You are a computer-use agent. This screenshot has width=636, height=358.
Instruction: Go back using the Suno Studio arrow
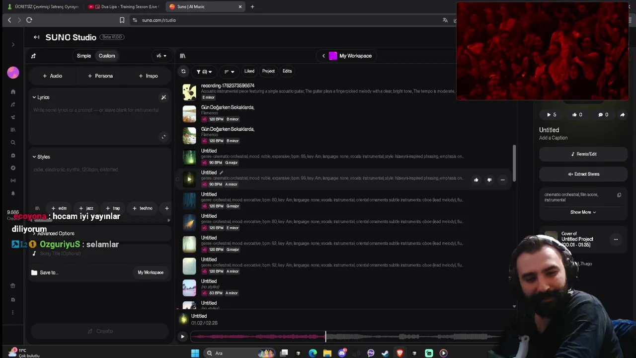[36, 37]
